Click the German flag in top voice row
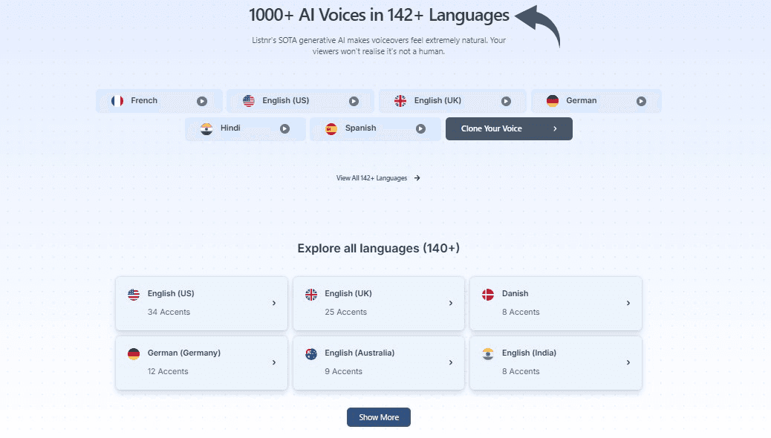This screenshot has height=438, width=771. click(553, 101)
